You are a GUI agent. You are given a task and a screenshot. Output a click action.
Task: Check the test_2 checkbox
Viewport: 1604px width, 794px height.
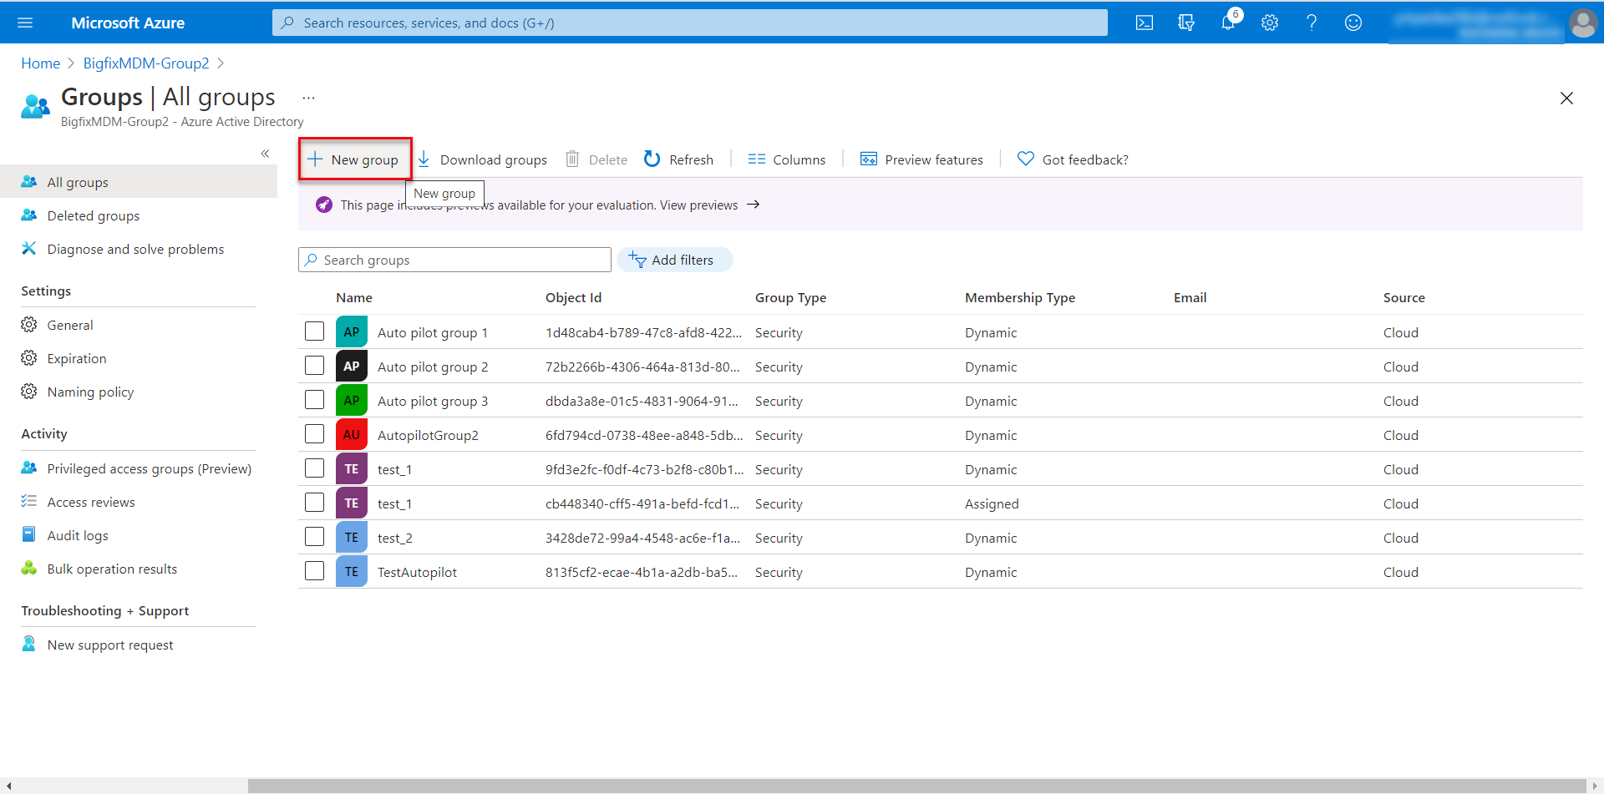click(x=314, y=537)
